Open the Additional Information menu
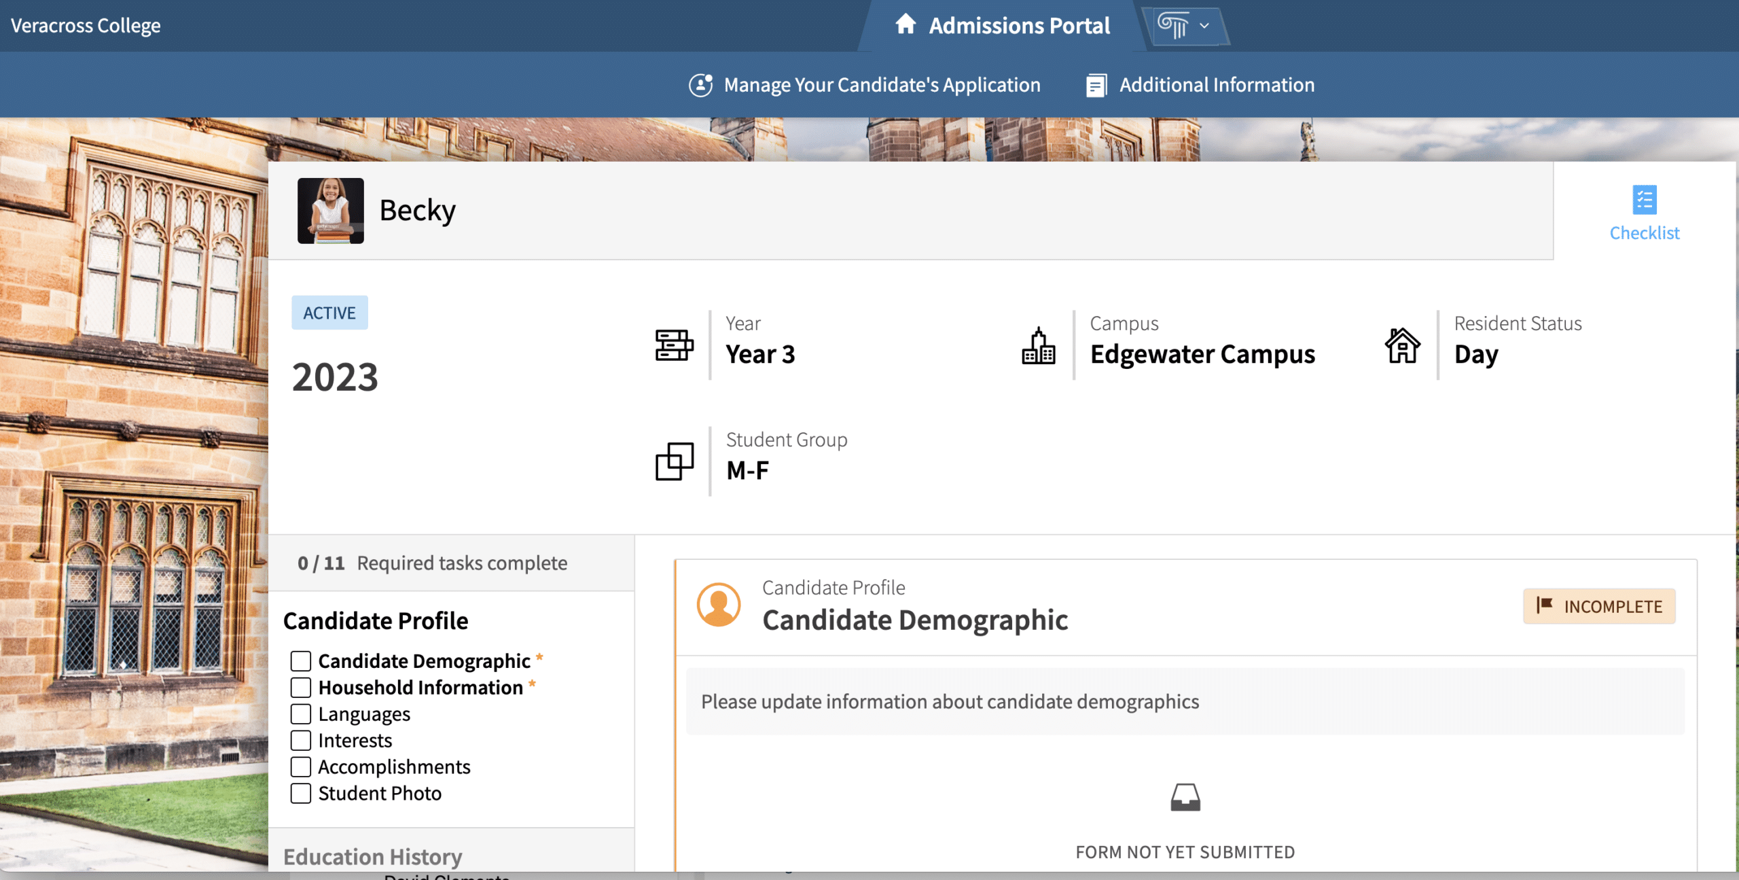1739x880 pixels. click(x=1200, y=85)
